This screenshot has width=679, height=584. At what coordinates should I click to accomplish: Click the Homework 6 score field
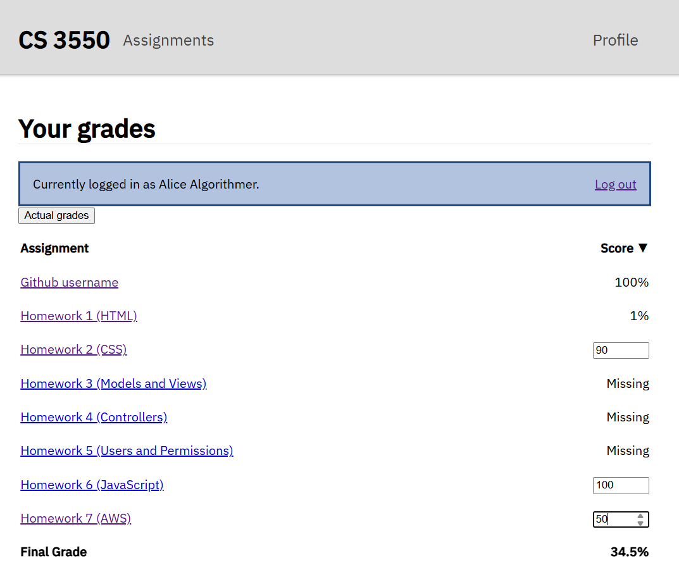coord(620,485)
